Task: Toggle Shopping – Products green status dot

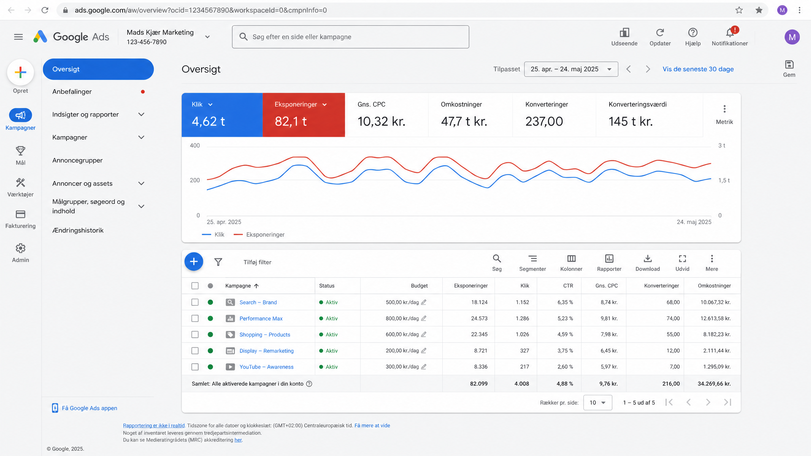Action: (x=210, y=334)
